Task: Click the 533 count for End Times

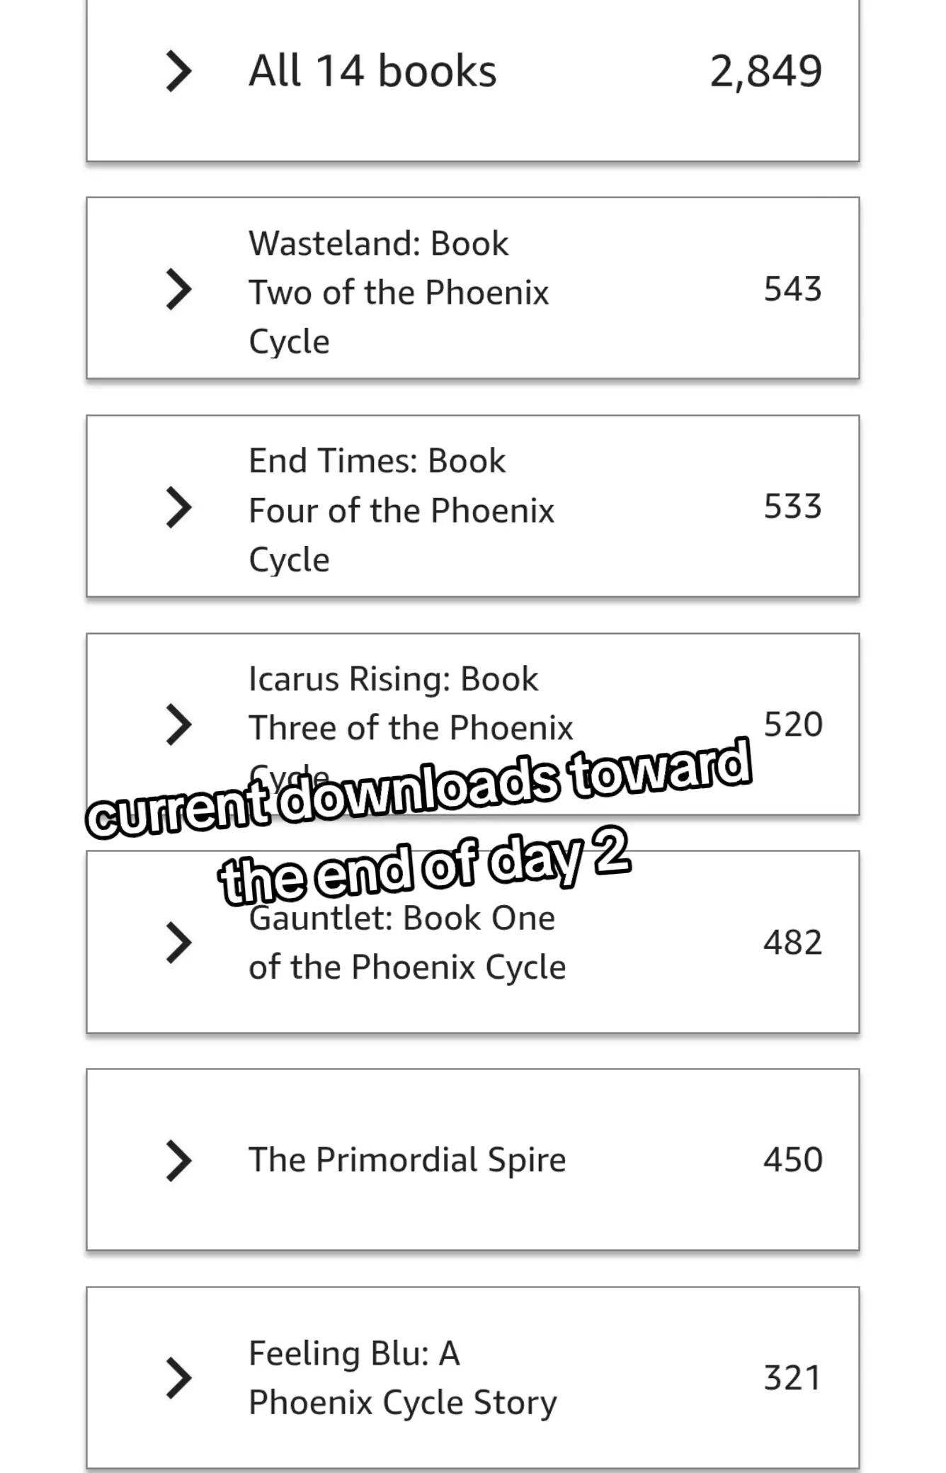Action: click(792, 507)
